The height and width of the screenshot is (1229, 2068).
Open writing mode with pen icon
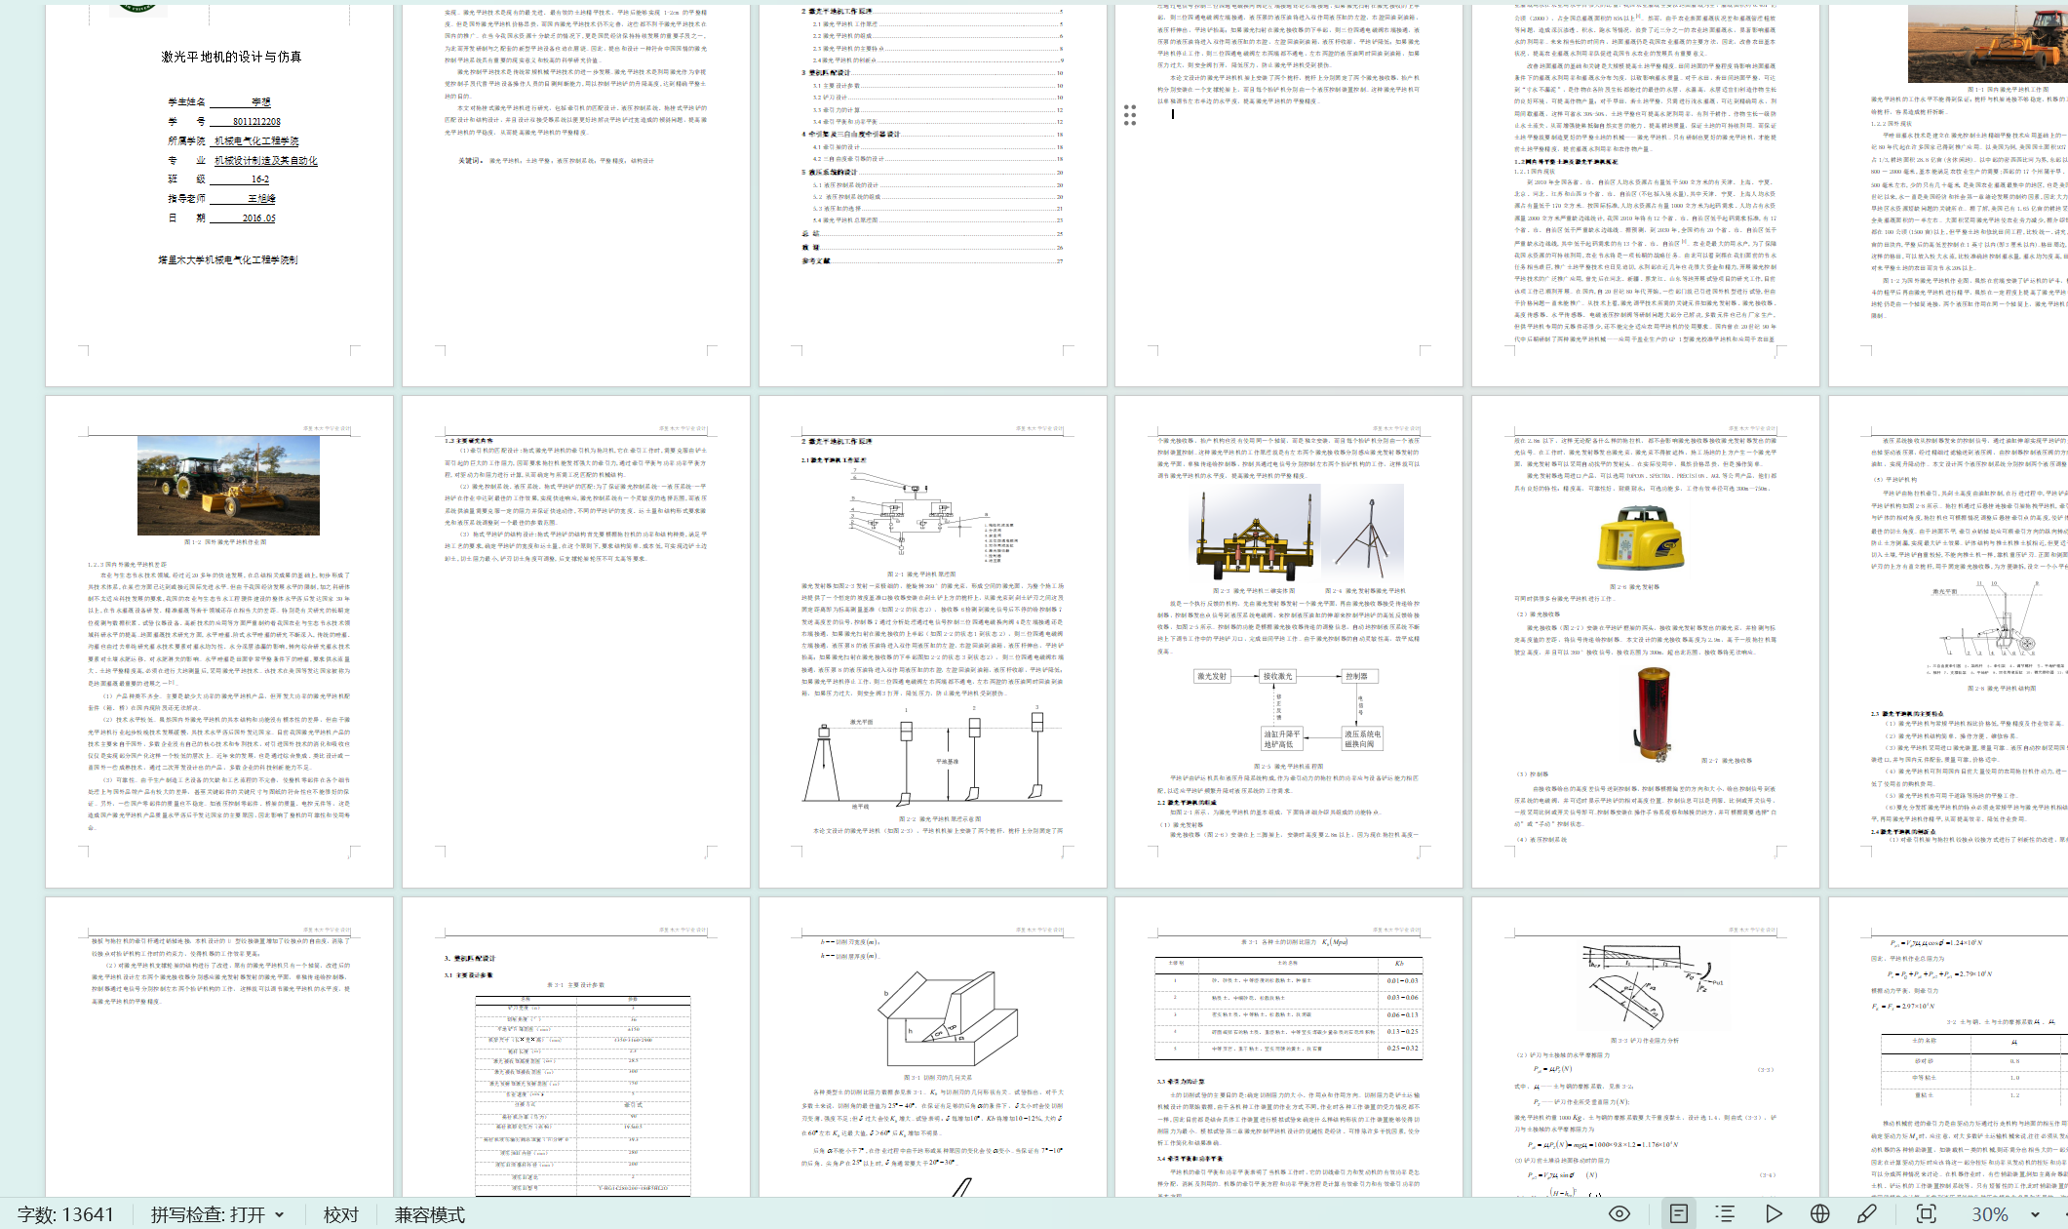coord(1867,1213)
